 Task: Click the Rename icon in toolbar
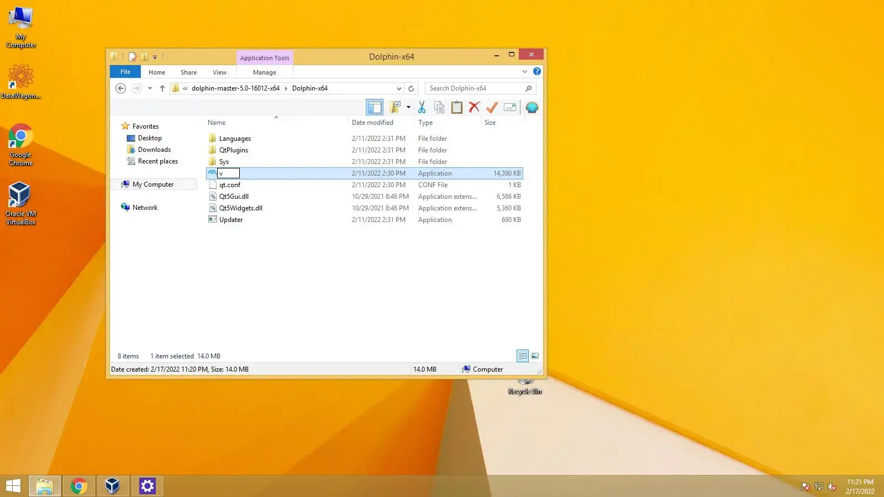510,107
